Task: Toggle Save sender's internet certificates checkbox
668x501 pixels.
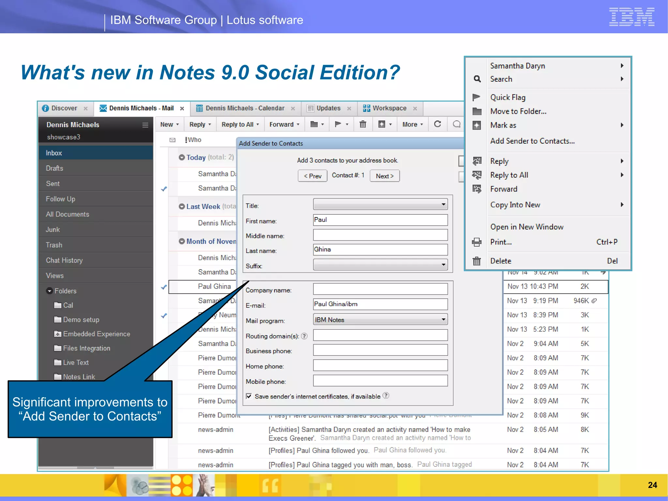Action: click(x=249, y=396)
